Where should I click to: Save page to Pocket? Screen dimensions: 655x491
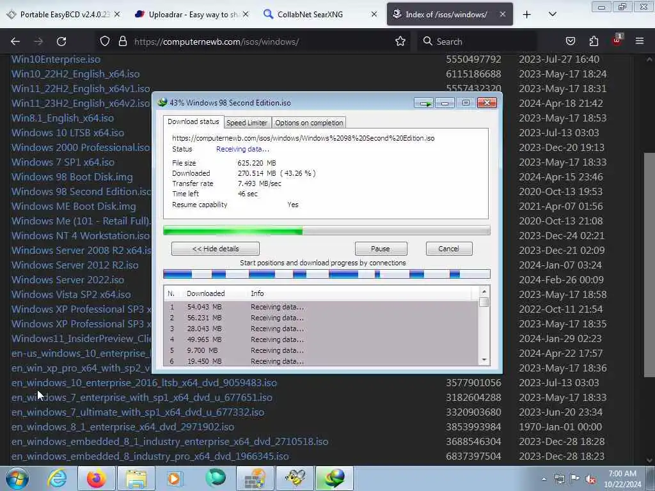coord(570,42)
